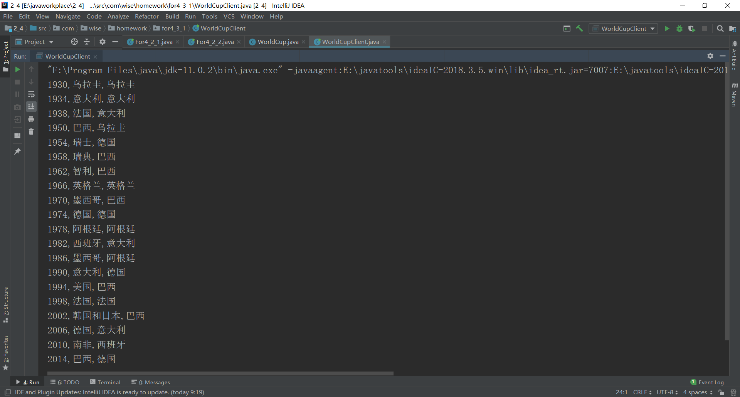
Task: Open the WorldCupClient run configuration dropdown
Action: coord(623,29)
